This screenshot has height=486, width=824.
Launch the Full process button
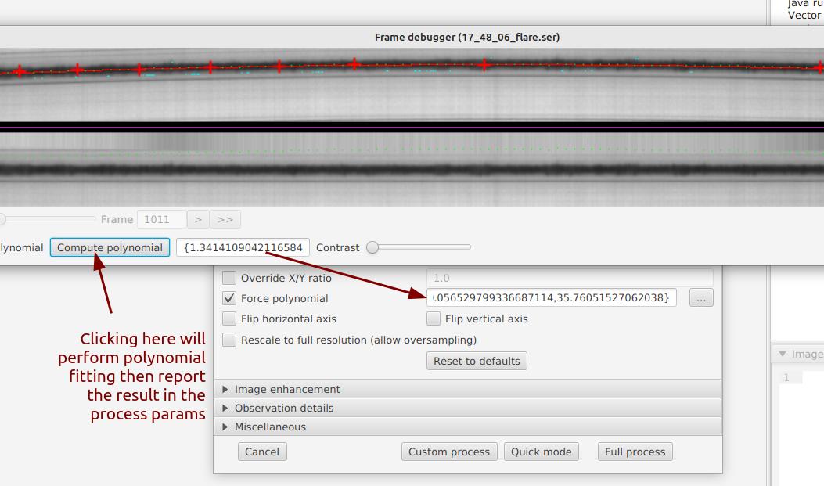(635, 452)
